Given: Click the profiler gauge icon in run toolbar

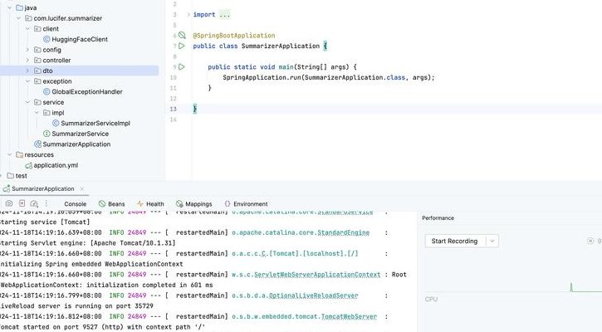Looking at the screenshot, I should pos(34,203).
